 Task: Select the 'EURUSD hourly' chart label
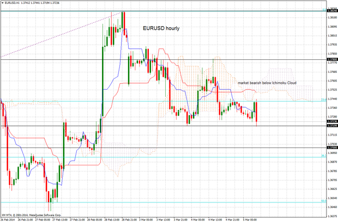[161, 28]
